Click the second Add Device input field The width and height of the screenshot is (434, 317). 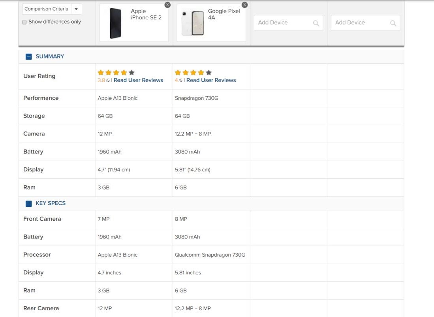tap(359, 23)
